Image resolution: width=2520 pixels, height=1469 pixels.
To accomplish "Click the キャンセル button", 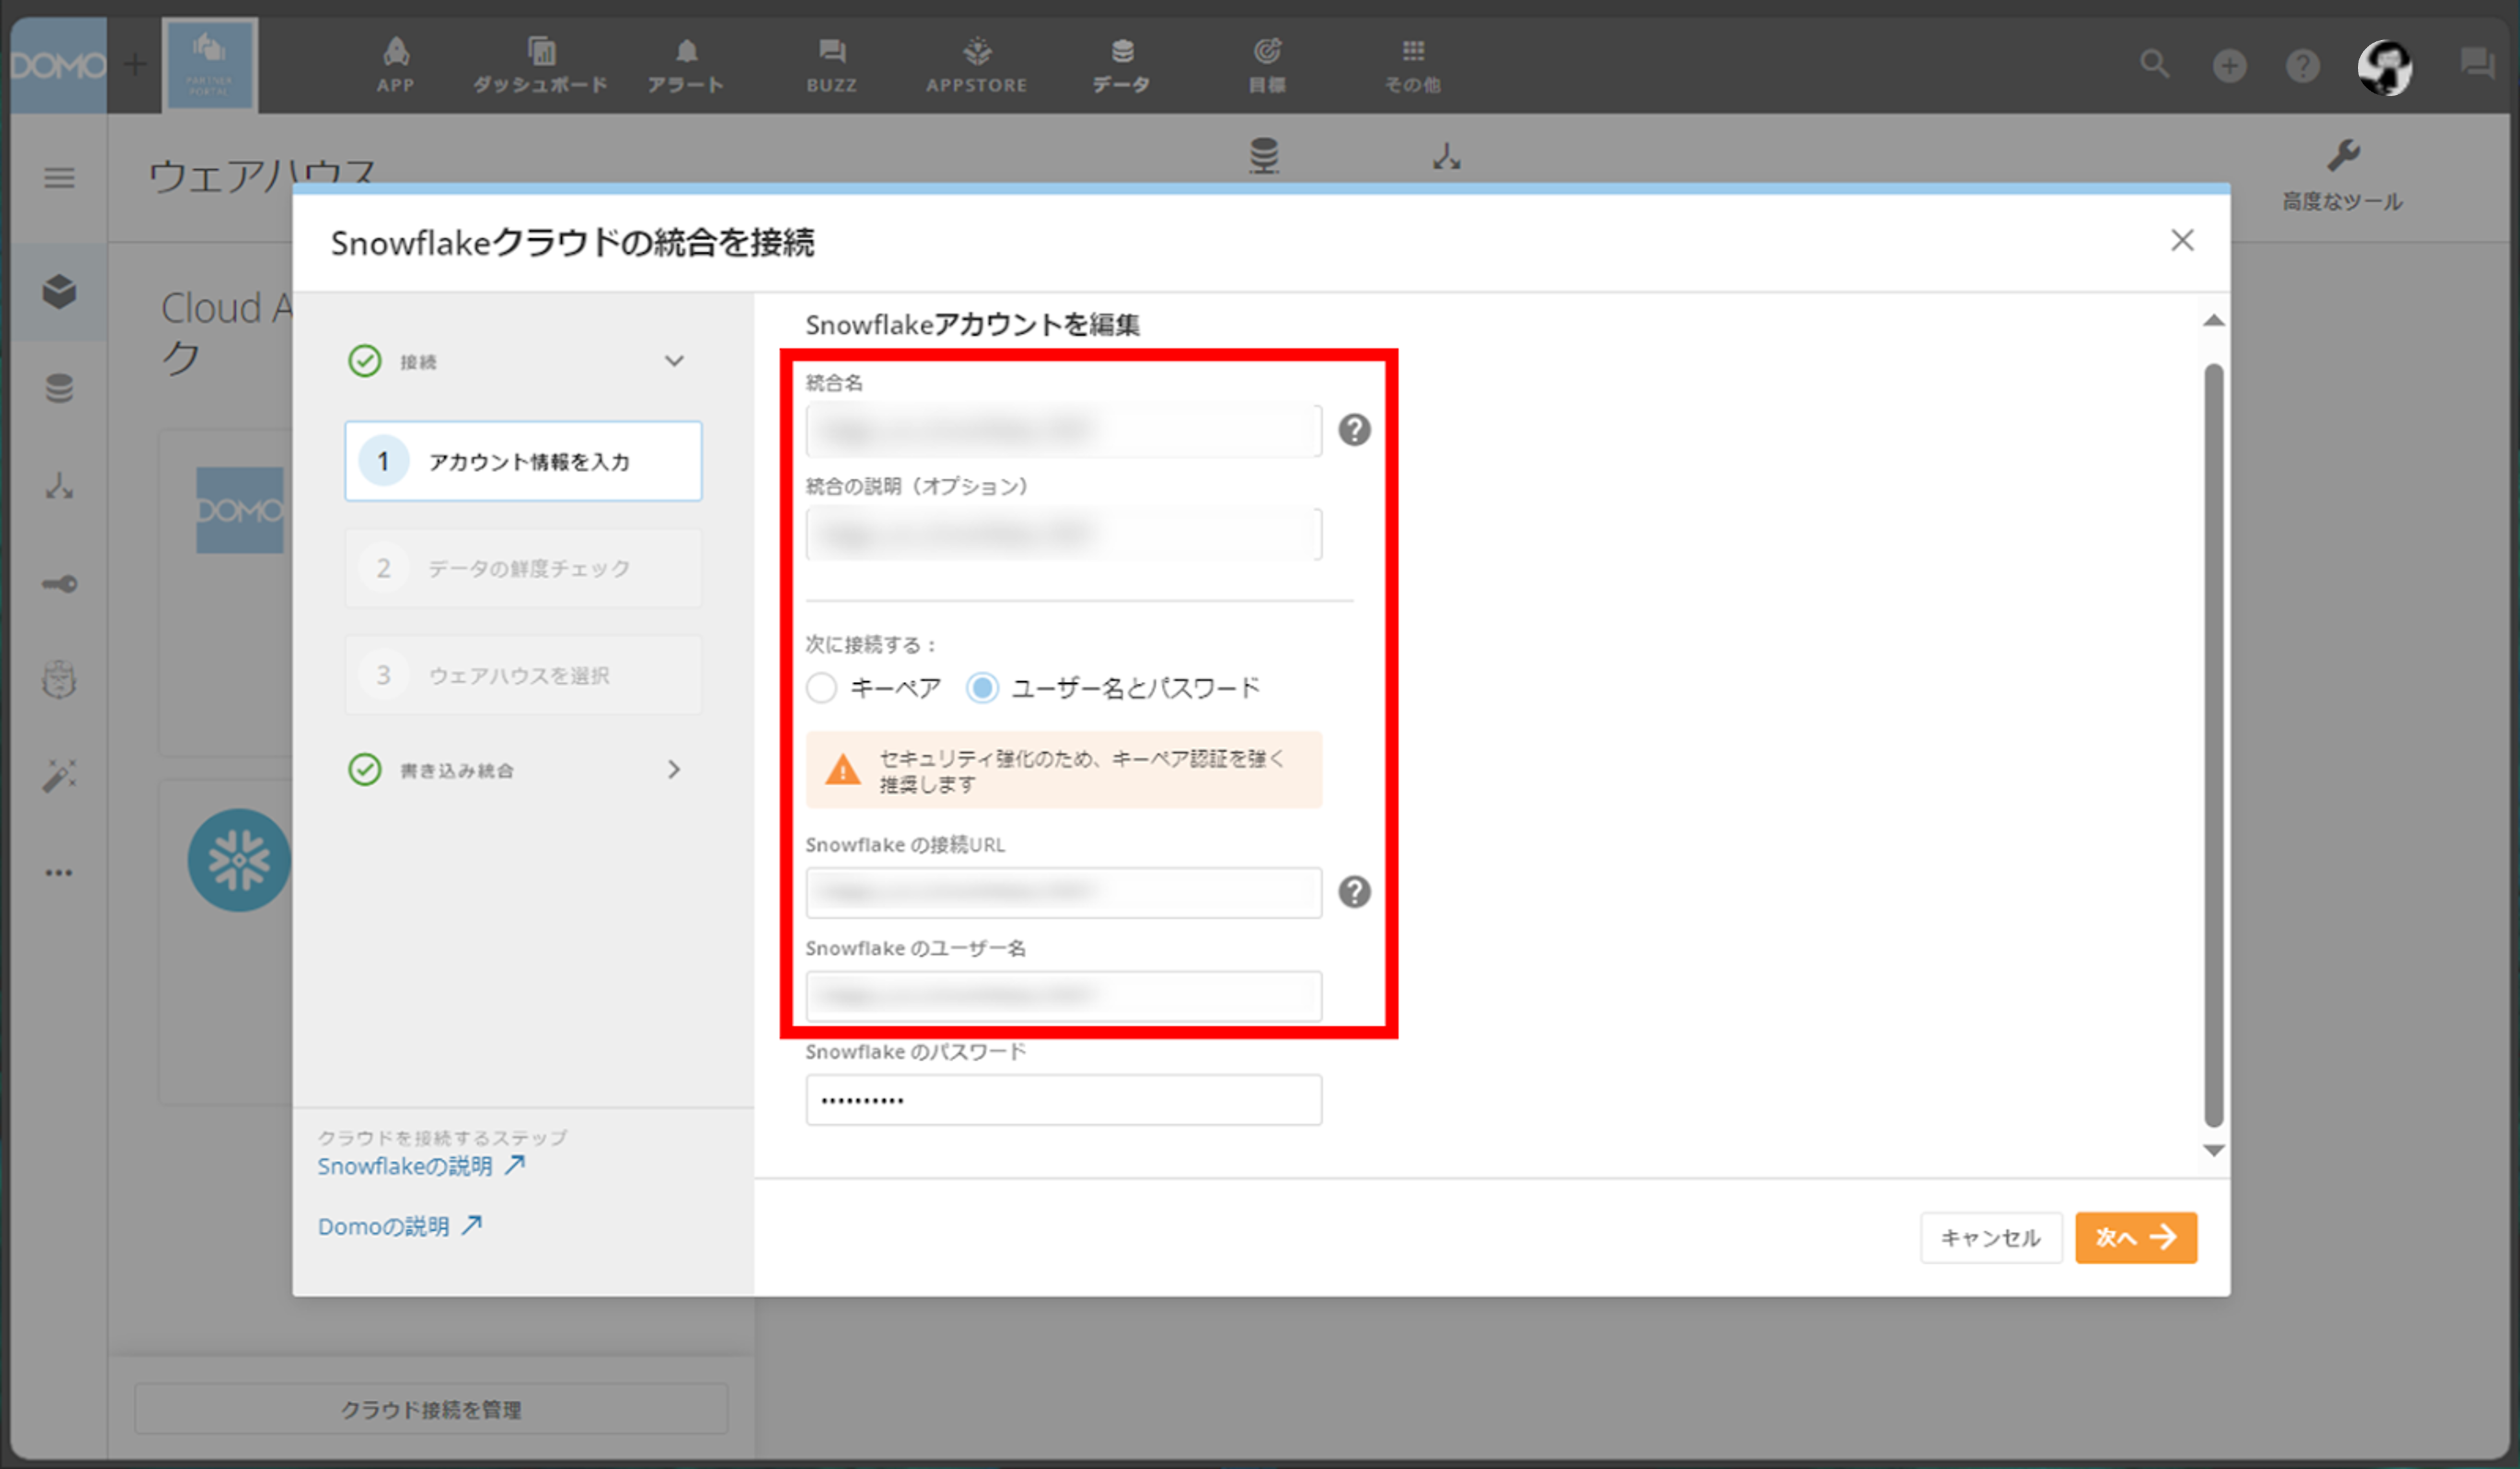I will coord(1991,1238).
